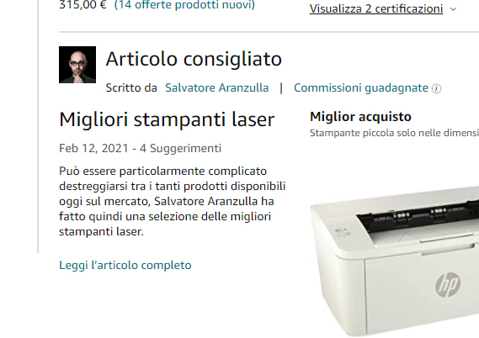The height and width of the screenshot is (338, 479).
Task: Open the white HP laser printer image
Action: coord(394,259)
